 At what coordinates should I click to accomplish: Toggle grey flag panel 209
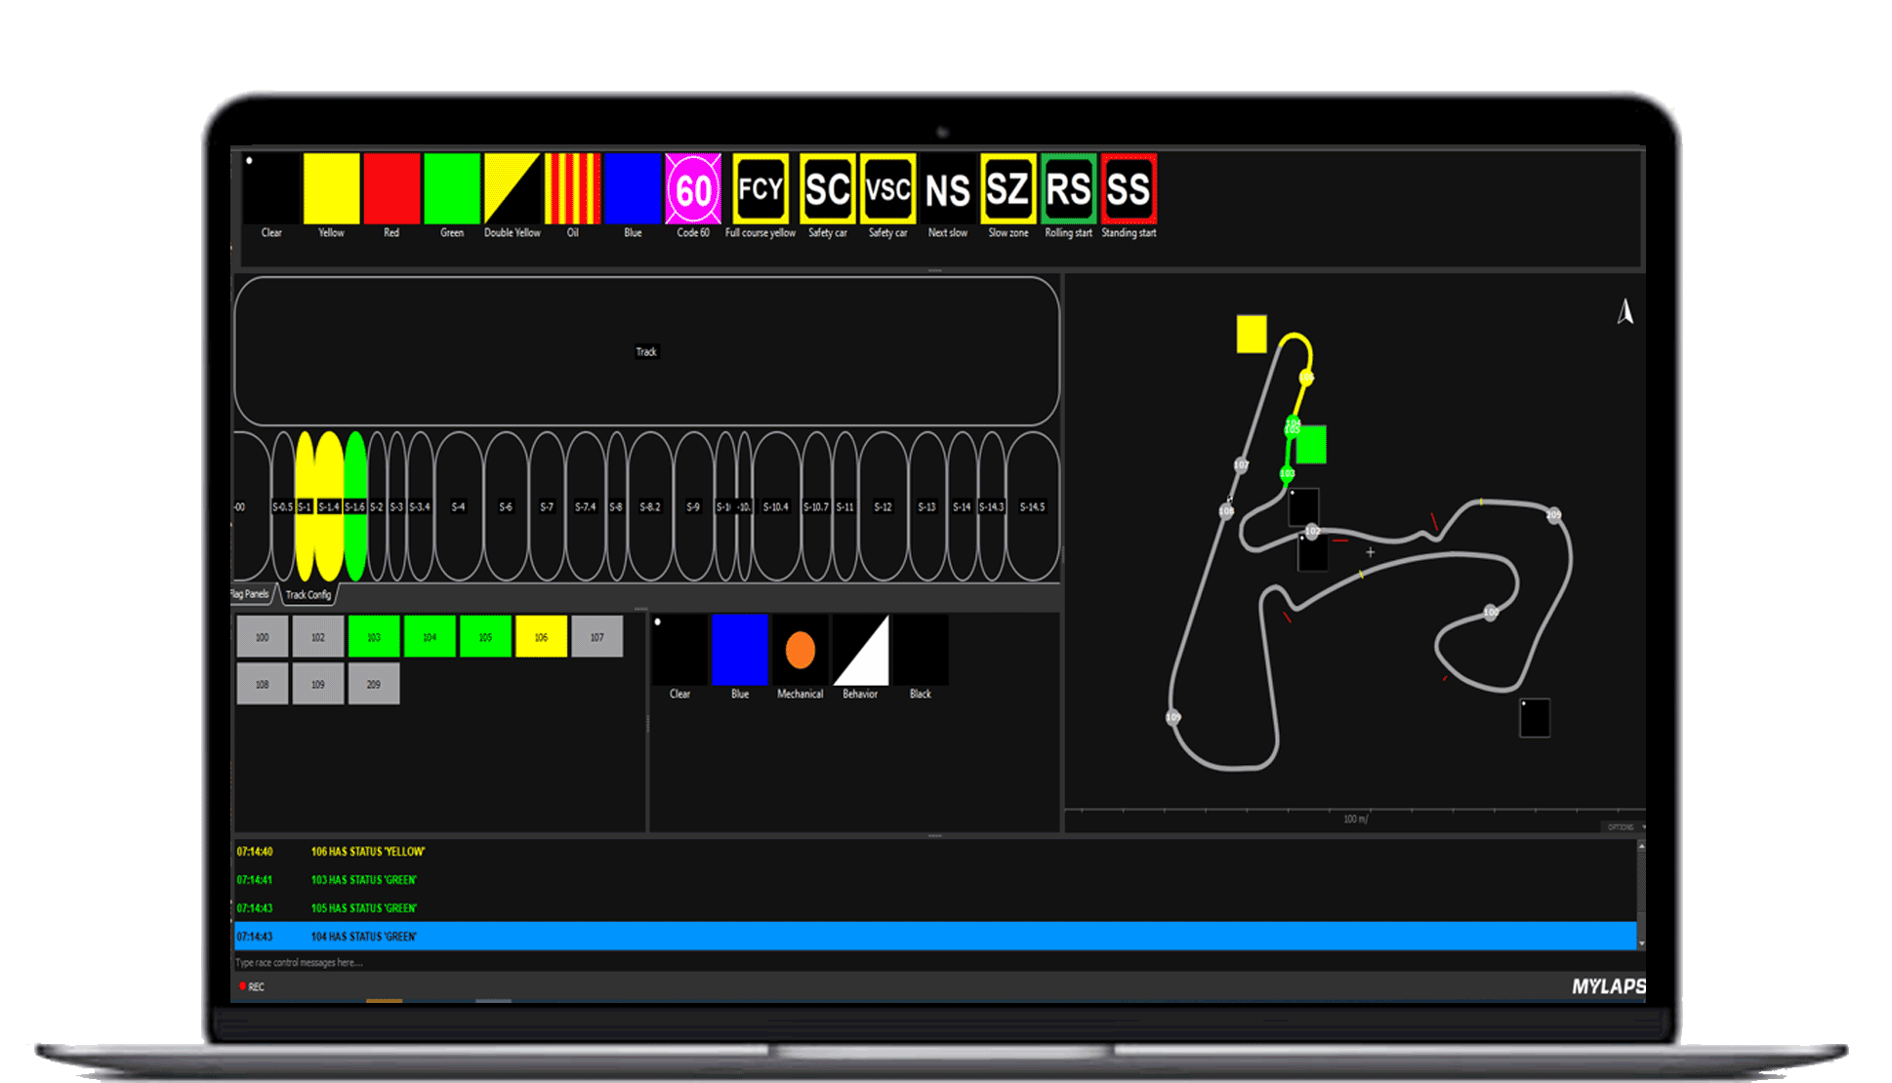374,684
